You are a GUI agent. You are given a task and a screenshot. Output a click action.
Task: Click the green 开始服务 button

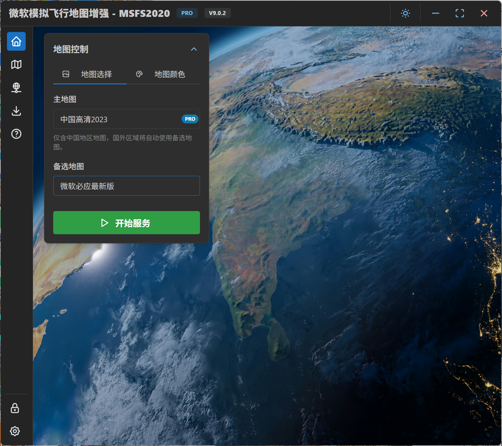127,222
